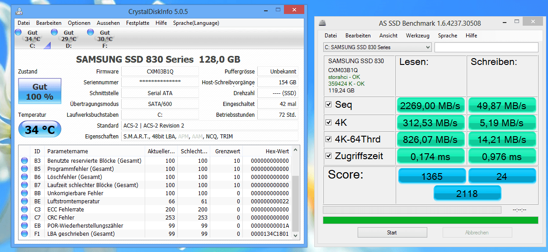Click the 34 °C temperature button
This screenshot has width=548, height=252.
click(x=39, y=130)
